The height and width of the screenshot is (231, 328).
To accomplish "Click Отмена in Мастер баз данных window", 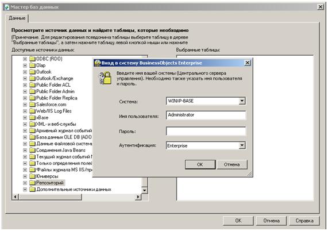I will click(x=271, y=221).
